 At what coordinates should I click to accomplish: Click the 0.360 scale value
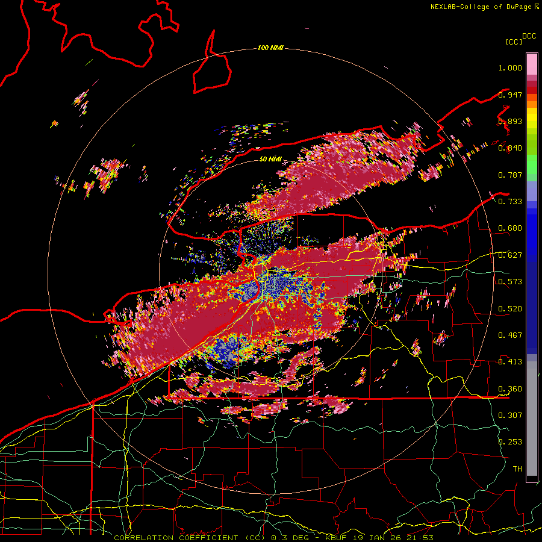coord(510,389)
